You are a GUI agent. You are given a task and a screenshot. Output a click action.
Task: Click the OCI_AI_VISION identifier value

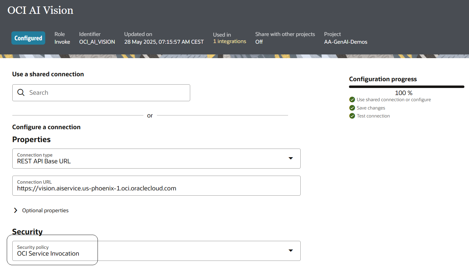pos(97,42)
